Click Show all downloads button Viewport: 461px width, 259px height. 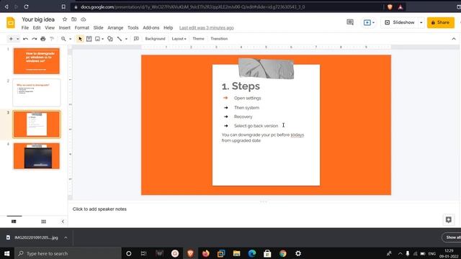[x=452, y=237]
